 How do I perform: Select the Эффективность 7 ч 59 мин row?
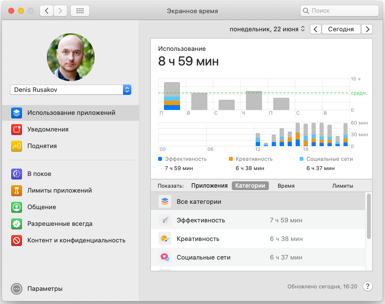click(x=258, y=220)
